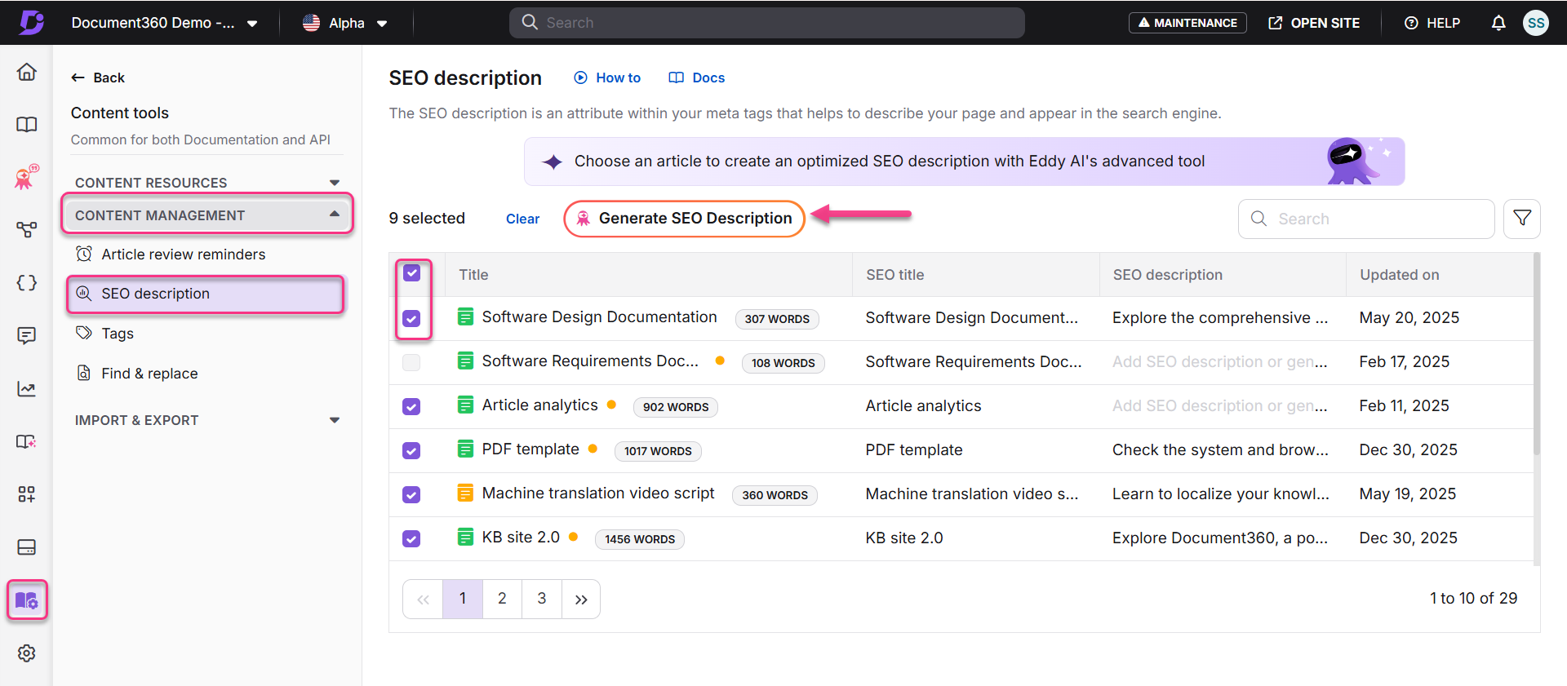Focus the top global Search bar
This screenshot has height=686, width=1567.
click(x=767, y=23)
